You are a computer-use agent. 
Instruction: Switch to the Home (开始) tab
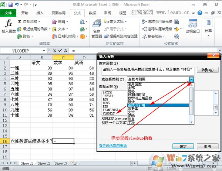pyautogui.click(x=25, y=13)
